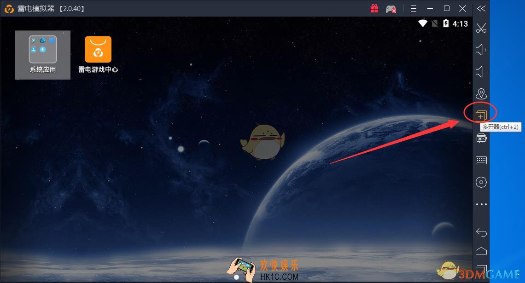Open the location pin GPS tool
525x283 pixels.
[x=481, y=94]
